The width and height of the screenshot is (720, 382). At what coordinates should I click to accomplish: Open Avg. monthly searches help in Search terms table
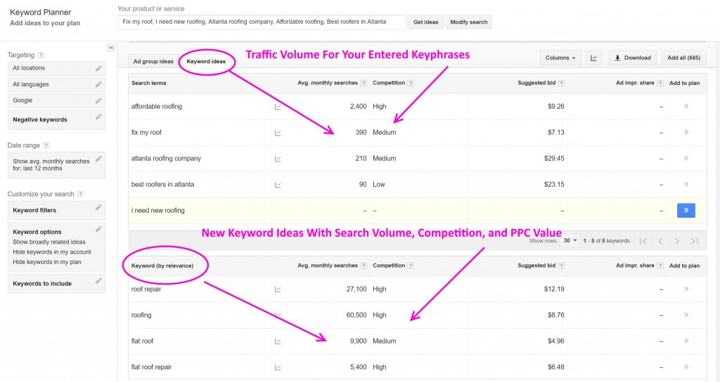(x=364, y=84)
